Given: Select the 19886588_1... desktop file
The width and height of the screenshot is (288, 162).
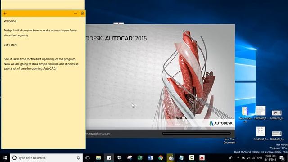Looking at the screenshot, I should click(261, 113).
